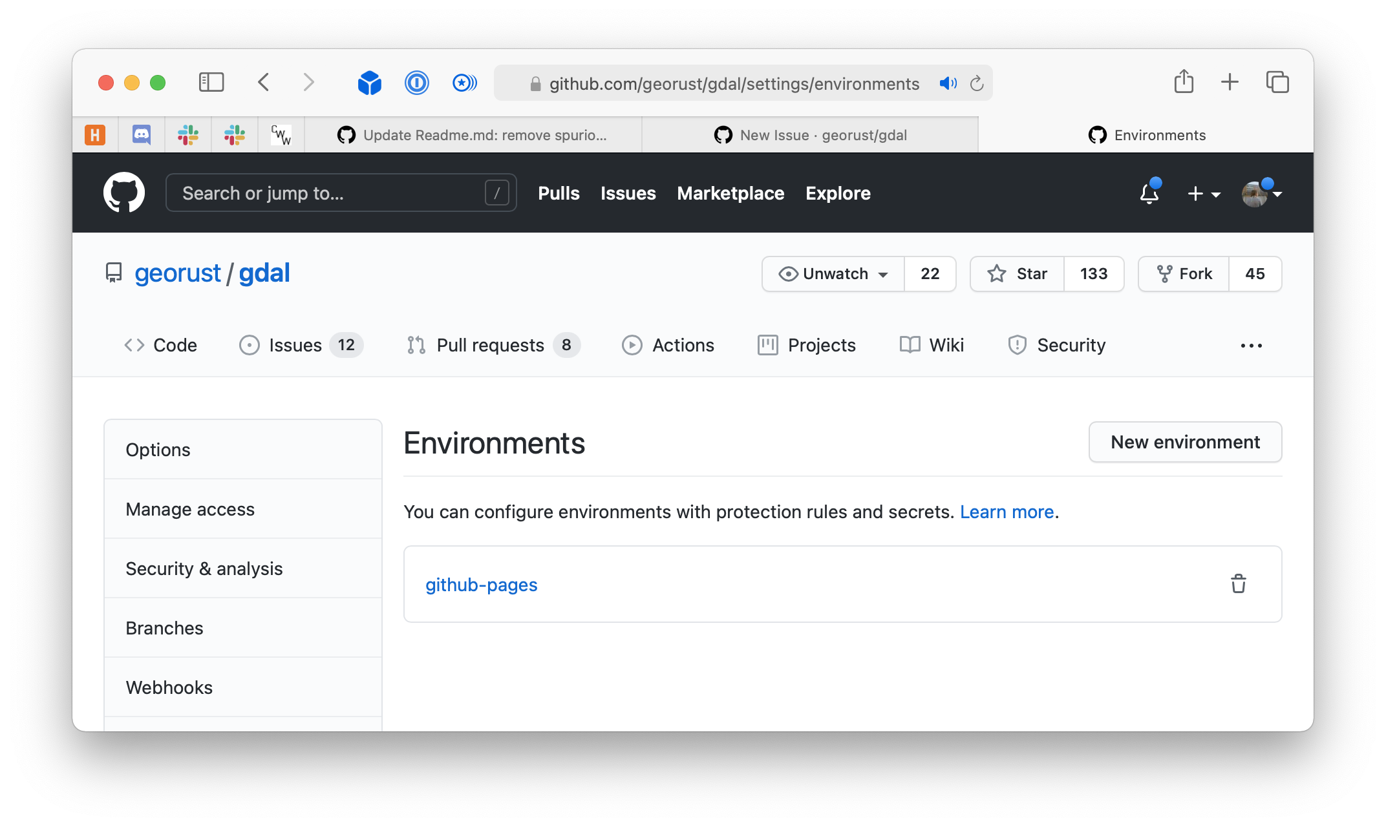Screen dimensions: 1386x827
Task: Open the Security shield icon
Action: click(1017, 344)
